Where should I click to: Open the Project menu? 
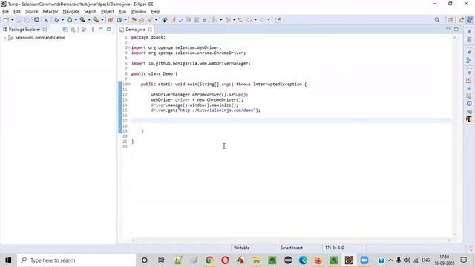click(x=108, y=12)
